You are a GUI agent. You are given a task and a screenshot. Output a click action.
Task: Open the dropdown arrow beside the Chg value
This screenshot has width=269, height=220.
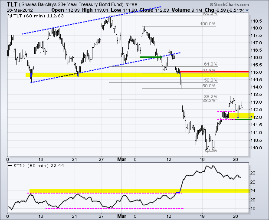point(247,10)
